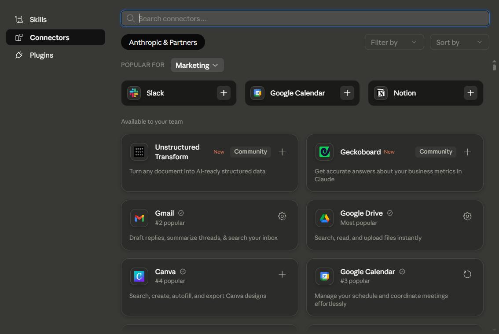Click the Notion logo icon
499x334 pixels.
[381, 93]
